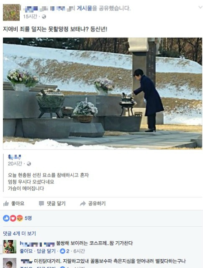Click the 공유하기 share arrow icon
This screenshot has height=268, width=203.
coord(83,204)
